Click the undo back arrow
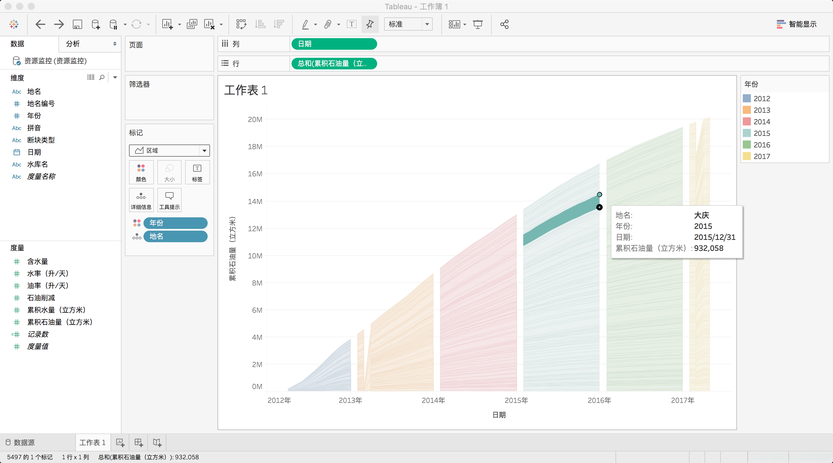The width and height of the screenshot is (833, 463). pos(40,24)
